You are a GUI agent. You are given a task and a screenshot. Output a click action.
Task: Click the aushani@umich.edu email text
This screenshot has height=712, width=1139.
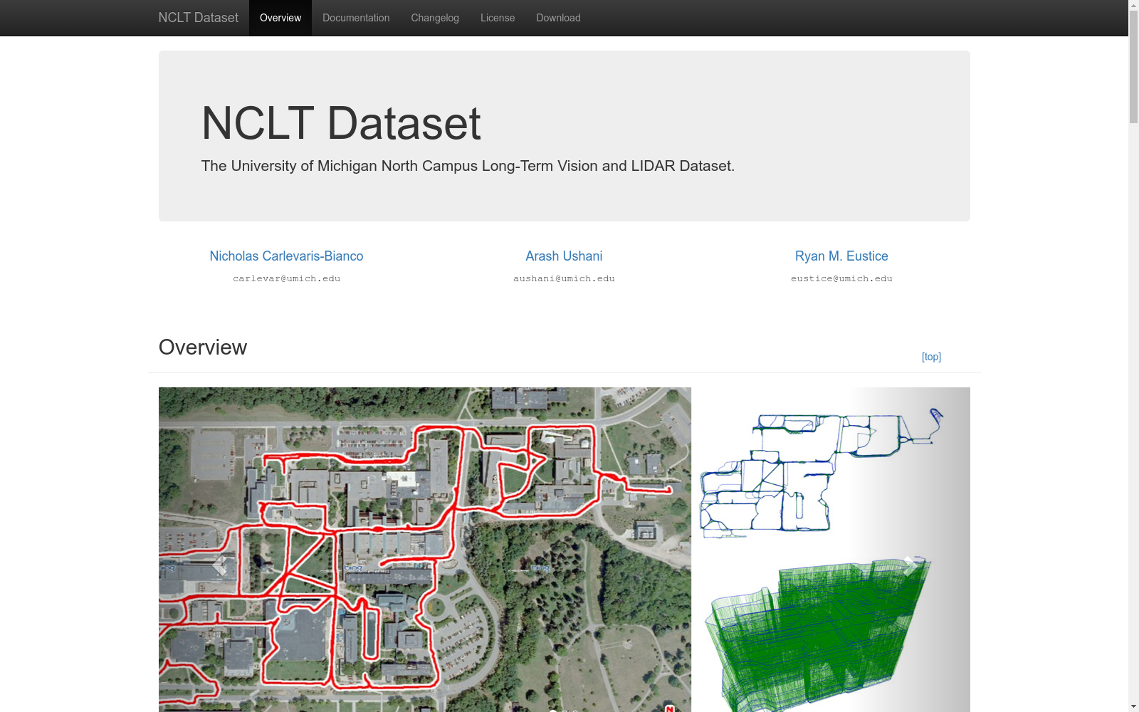click(564, 278)
